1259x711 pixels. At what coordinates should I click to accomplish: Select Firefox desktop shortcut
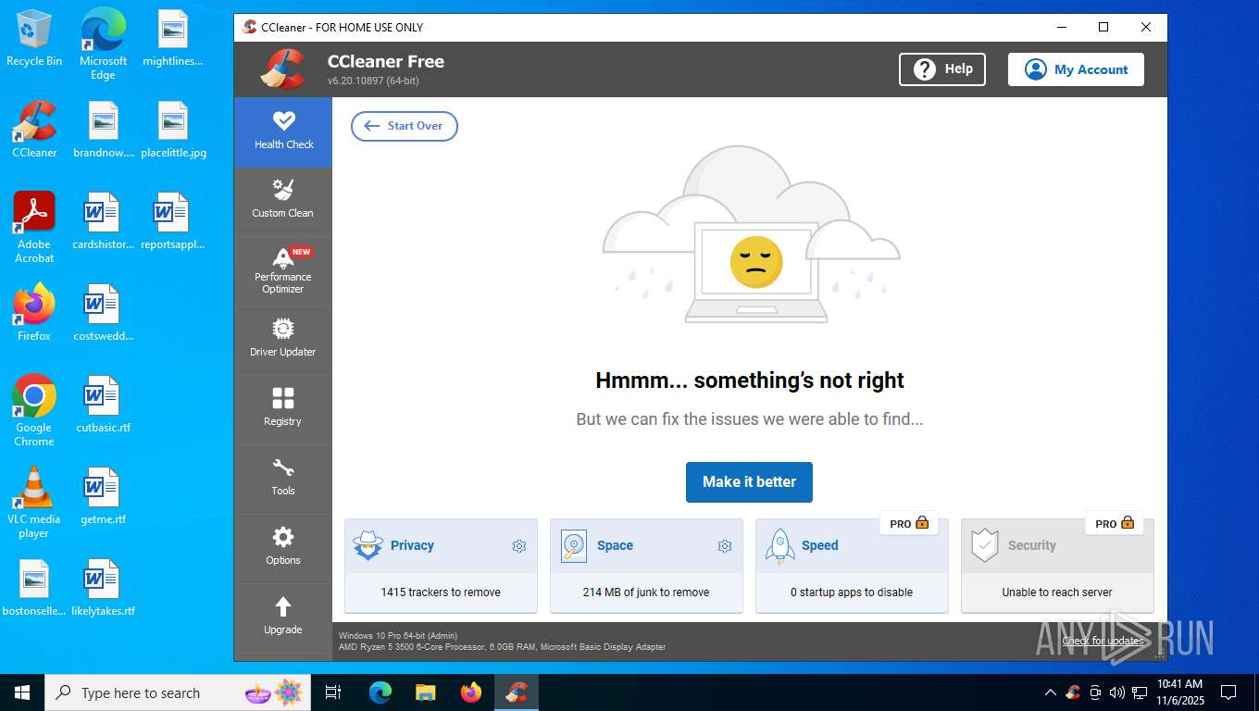34,313
